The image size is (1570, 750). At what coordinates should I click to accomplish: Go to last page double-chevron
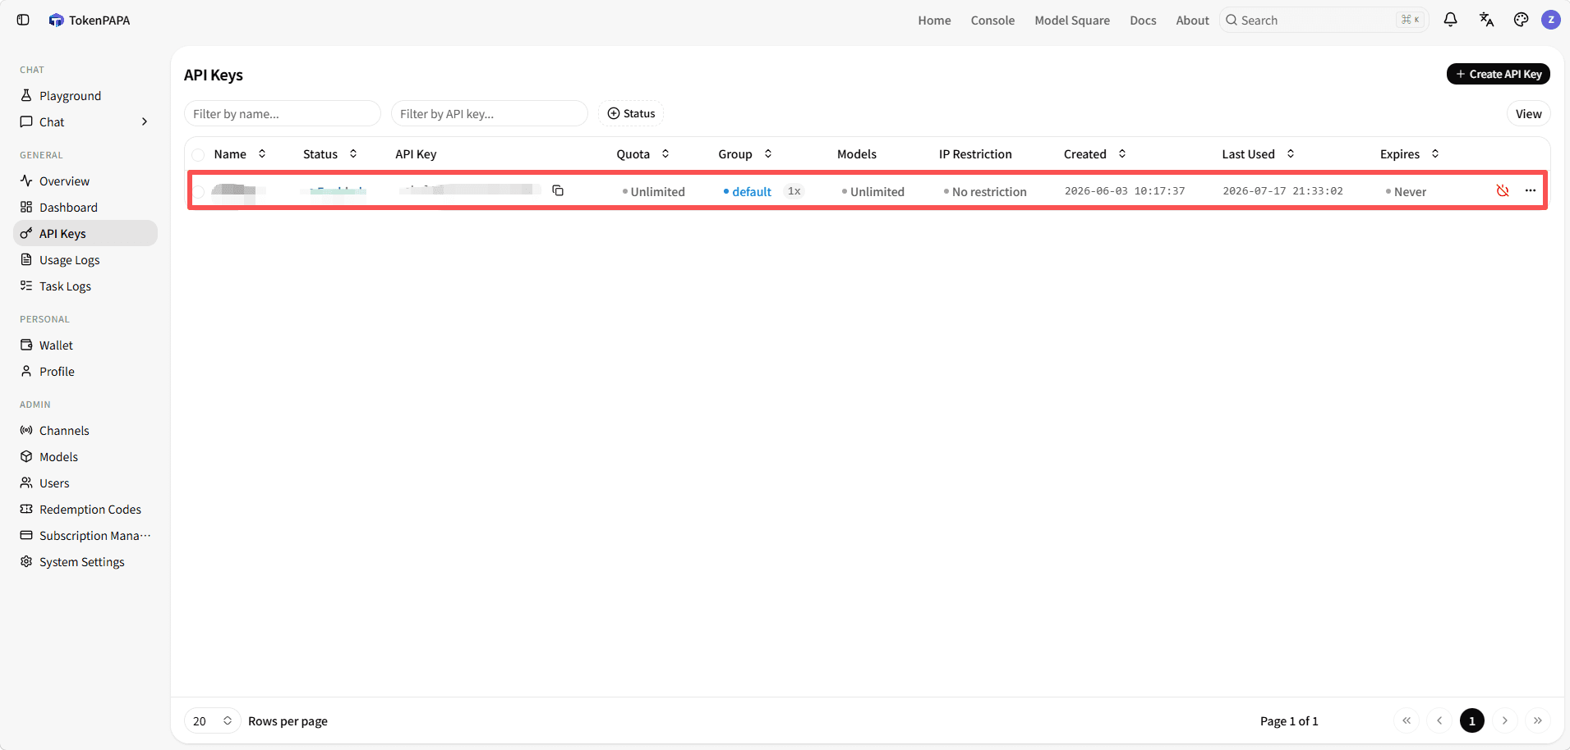(1538, 720)
